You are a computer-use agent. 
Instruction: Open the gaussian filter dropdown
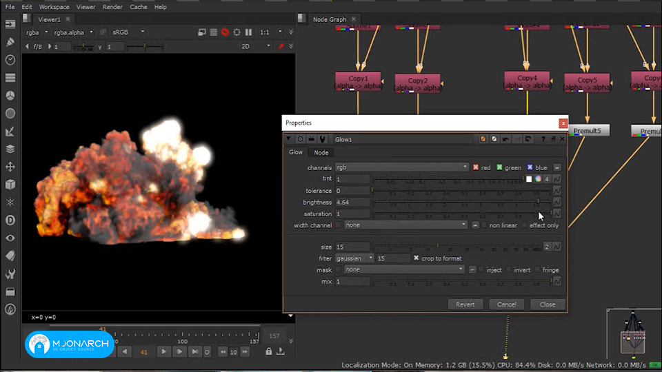tap(354, 258)
